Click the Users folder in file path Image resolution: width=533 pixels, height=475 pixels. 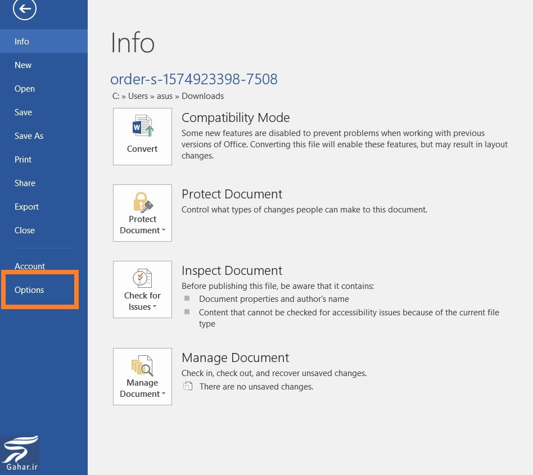138,96
